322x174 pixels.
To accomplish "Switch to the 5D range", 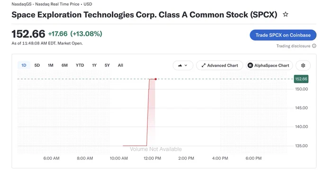I will coord(37,65).
